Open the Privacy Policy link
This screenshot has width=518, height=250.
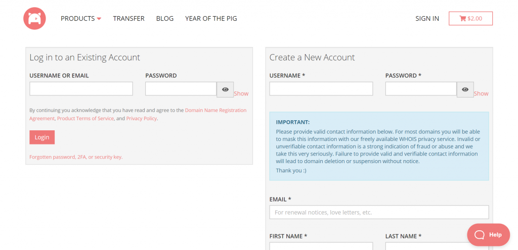tap(142, 119)
